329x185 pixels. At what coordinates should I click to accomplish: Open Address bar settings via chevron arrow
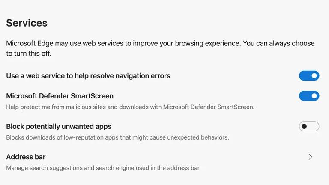311,157
